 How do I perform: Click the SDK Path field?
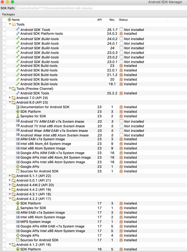[102, 8]
